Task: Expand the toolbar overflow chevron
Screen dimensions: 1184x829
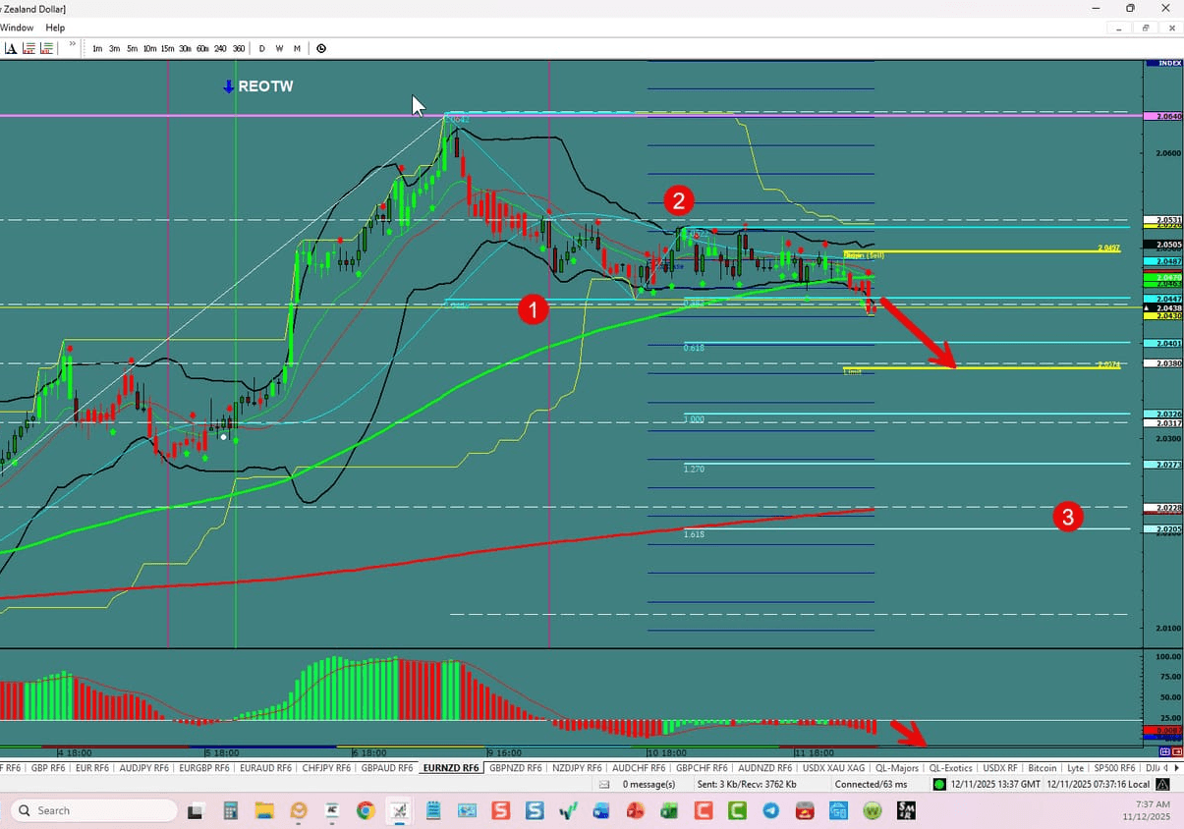Action: point(71,45)
